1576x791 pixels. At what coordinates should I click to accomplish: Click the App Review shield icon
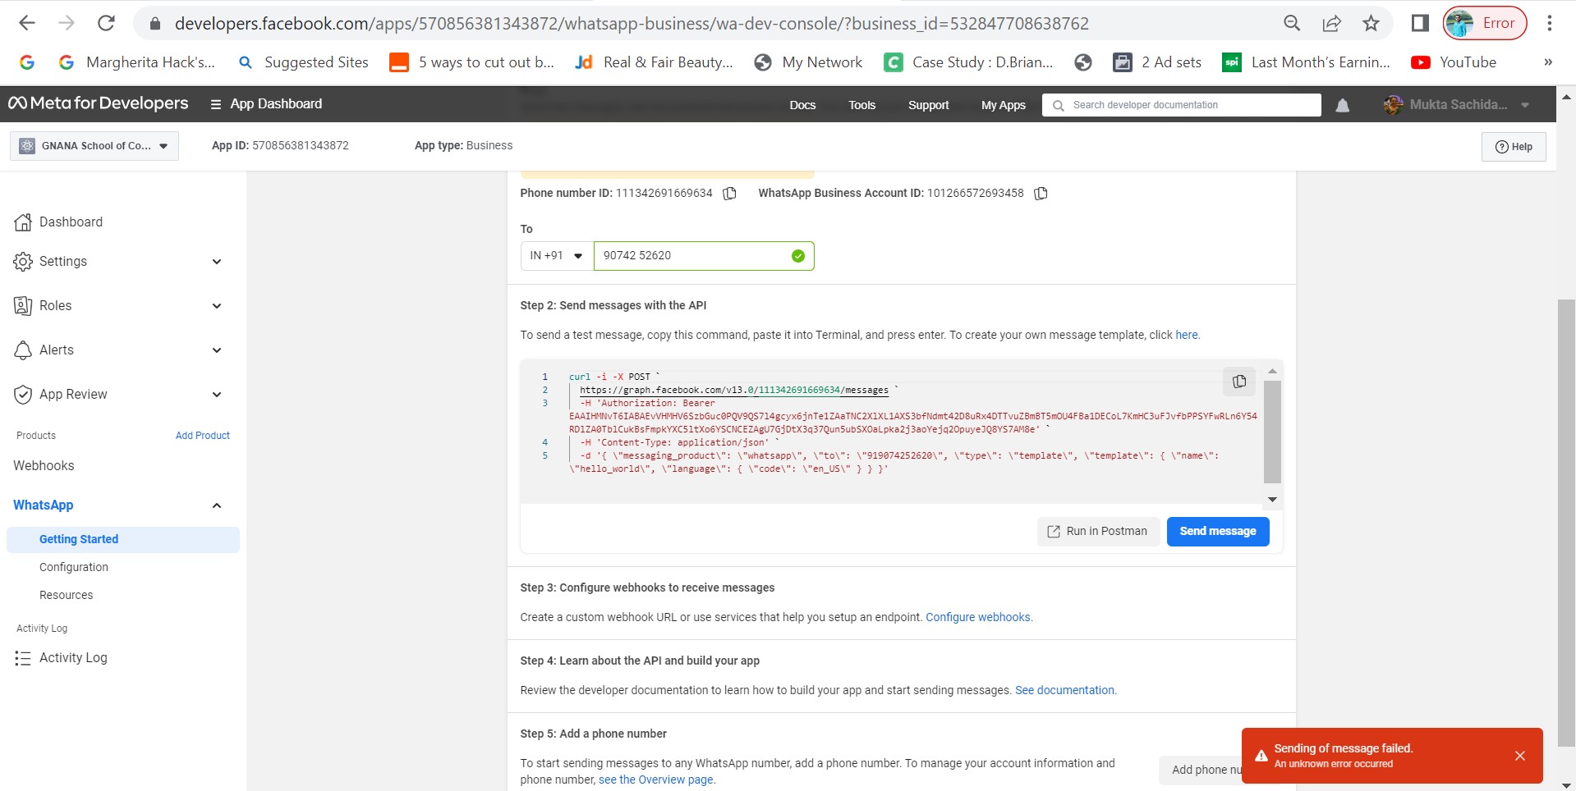click(x=23, y=394)
